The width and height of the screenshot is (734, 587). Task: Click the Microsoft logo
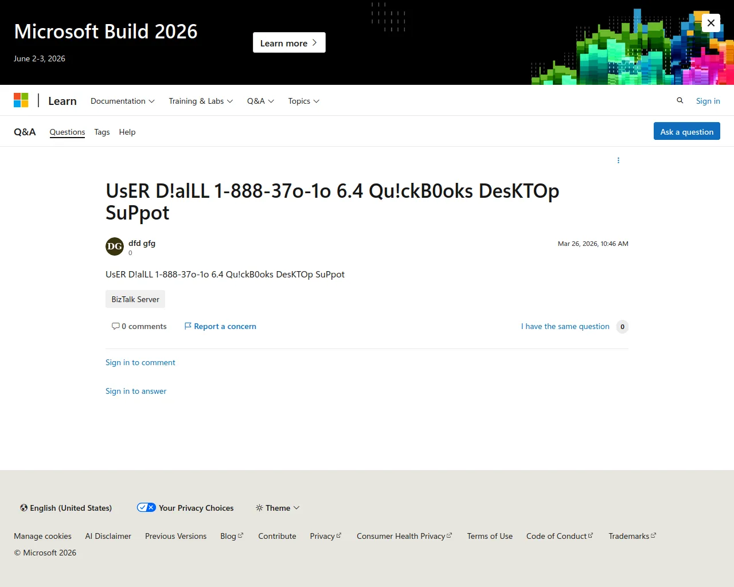point(21,100)
